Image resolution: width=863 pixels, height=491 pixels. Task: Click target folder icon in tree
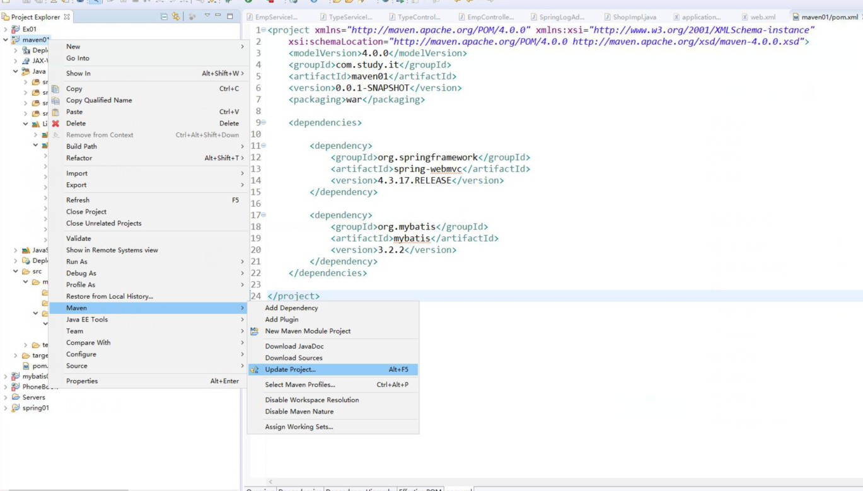(26, 355)
